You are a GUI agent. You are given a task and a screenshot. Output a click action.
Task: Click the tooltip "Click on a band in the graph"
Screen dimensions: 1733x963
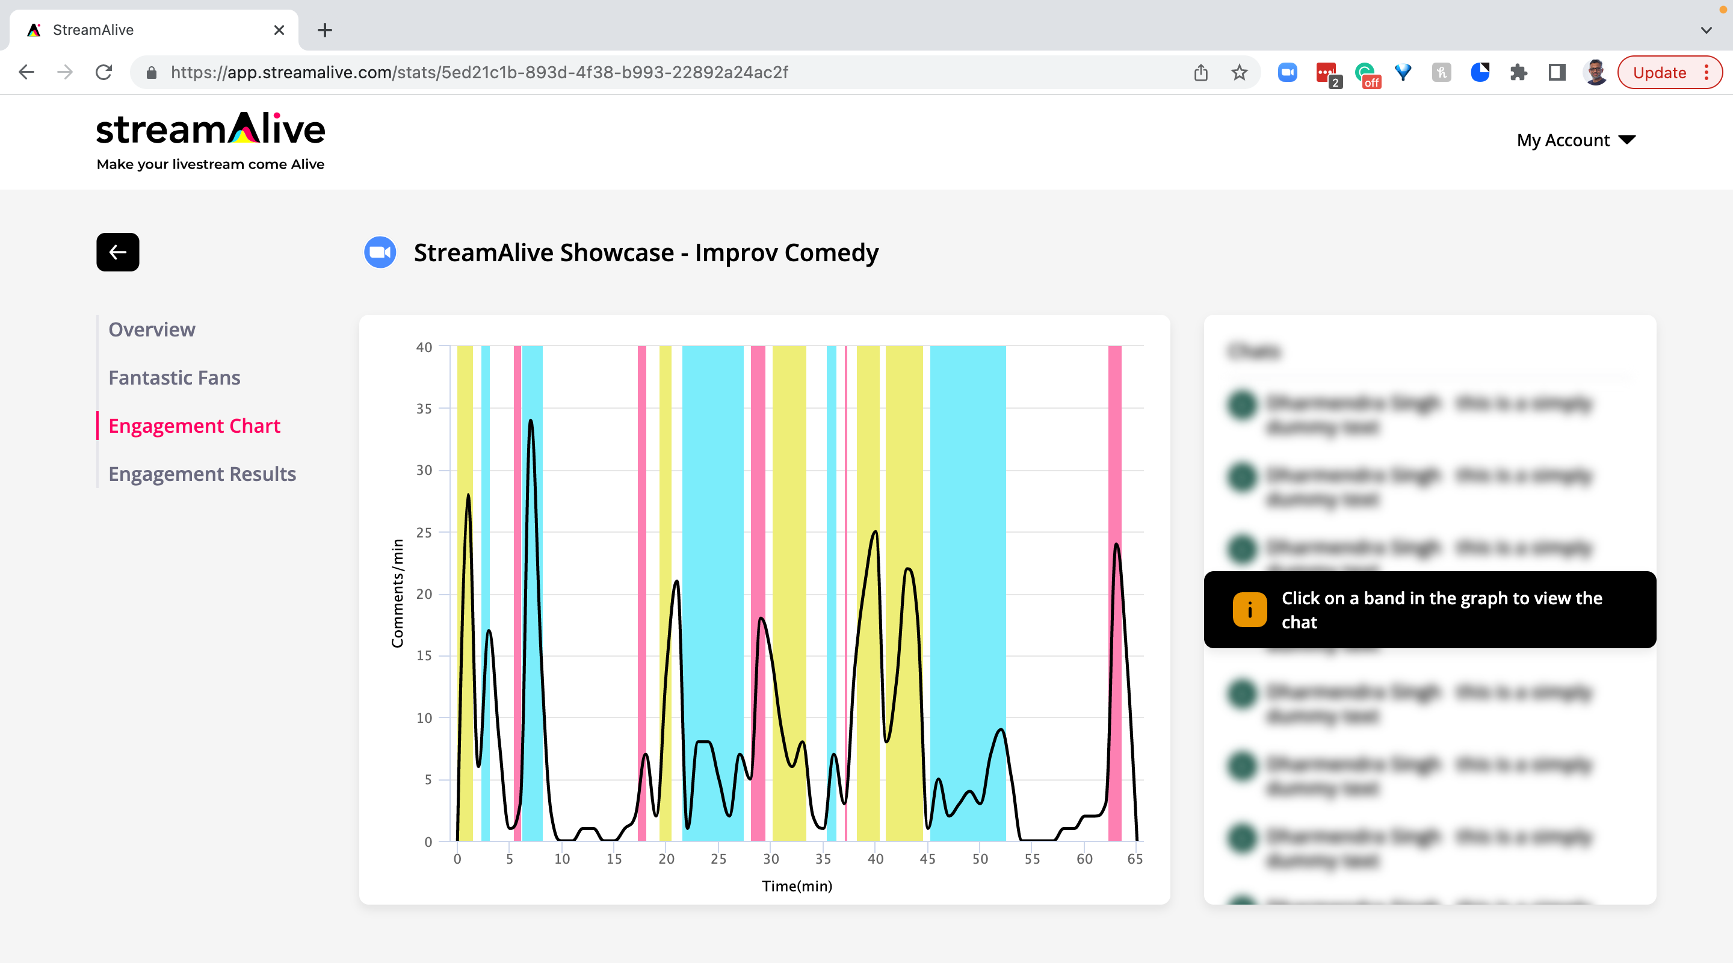[x=1430, y=610]
